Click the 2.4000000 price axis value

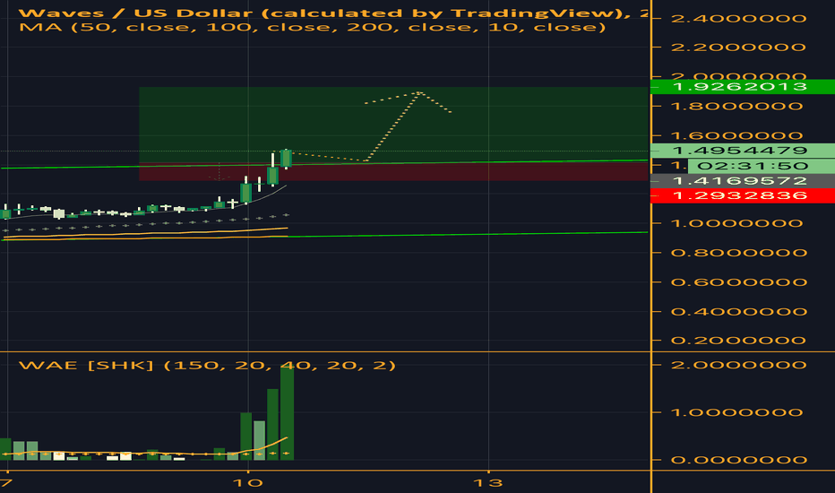[738, 19]
